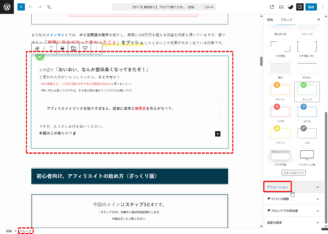Open the document overview list icon
Image resolution: width=328 pixels, height=234 pixels.
[49, 7]
